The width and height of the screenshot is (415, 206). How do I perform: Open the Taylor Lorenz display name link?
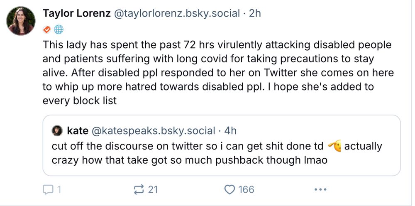(77, 13)
